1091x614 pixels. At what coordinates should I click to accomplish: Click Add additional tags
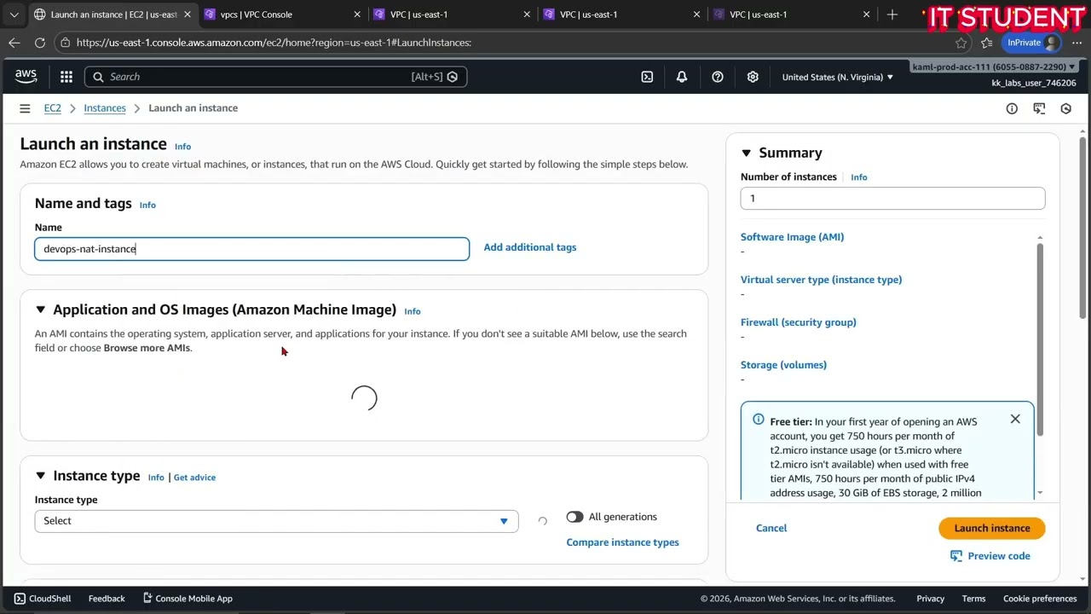(x=530, y=247)
